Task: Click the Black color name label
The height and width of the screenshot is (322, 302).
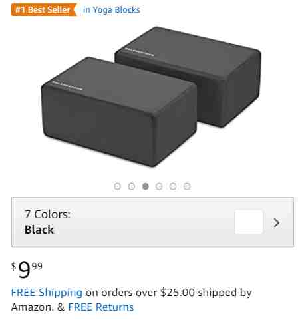Action: pyautogui.click(x=39, y=230)
